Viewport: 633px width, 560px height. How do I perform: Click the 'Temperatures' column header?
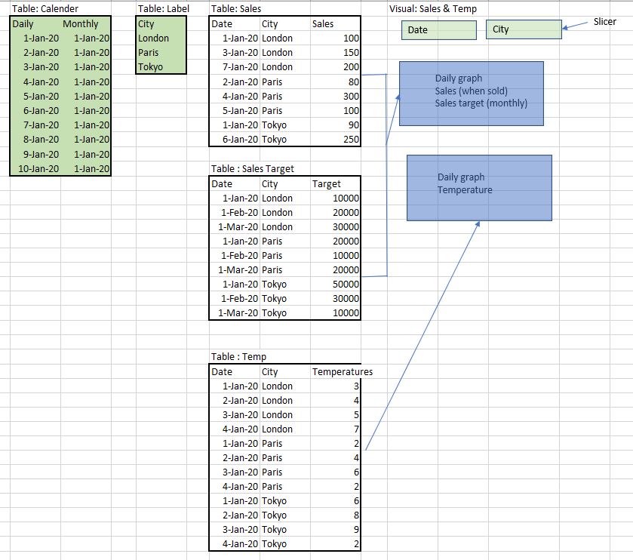point(343,372)
